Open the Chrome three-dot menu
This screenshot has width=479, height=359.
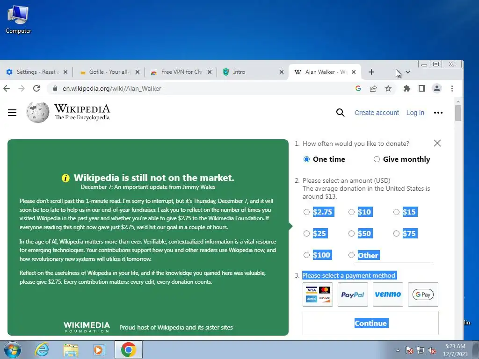pos(452,88)
